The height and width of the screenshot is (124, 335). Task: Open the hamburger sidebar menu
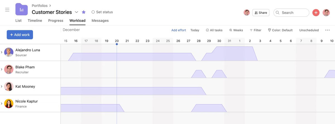point(7,10)
